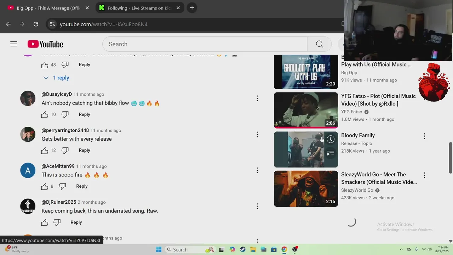Viewport: 453px width, 255px height.
Task: Close the Big Opp YouTube tab
Action: (x=87, y=7)
